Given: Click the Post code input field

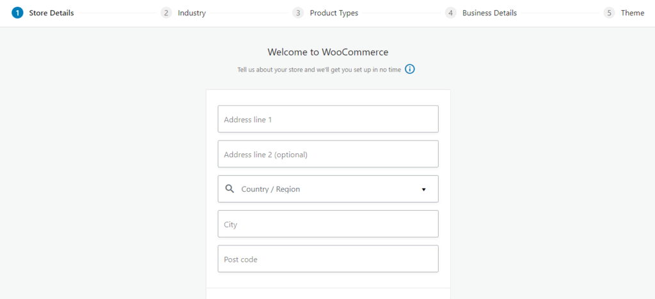Looking at the screenshot, I should click(x=327, y=259).
